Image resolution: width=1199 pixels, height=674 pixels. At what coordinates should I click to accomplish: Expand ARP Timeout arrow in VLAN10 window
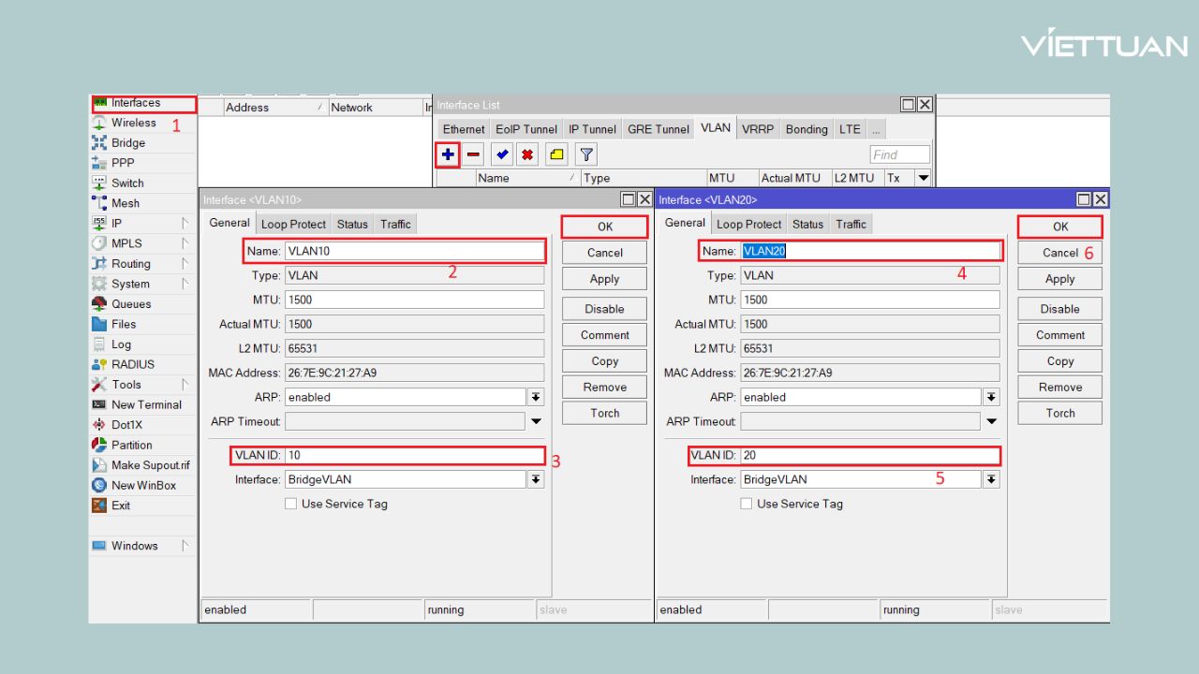[536, 422]
